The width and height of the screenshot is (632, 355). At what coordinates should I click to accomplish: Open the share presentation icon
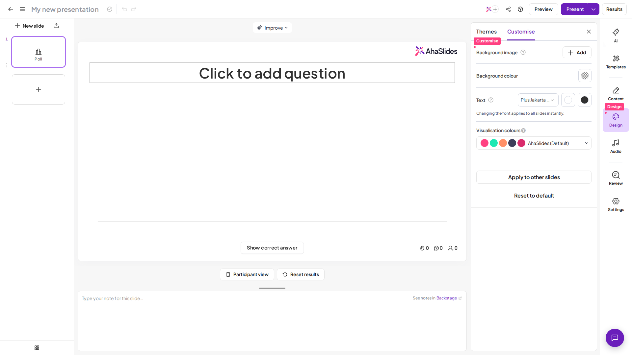coord(509,9)
